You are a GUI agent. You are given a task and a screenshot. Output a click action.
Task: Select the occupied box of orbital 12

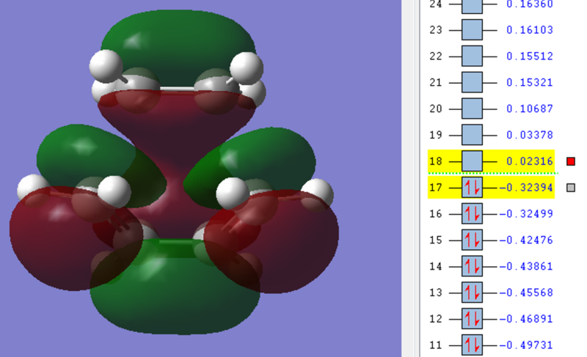click(472, 318)
